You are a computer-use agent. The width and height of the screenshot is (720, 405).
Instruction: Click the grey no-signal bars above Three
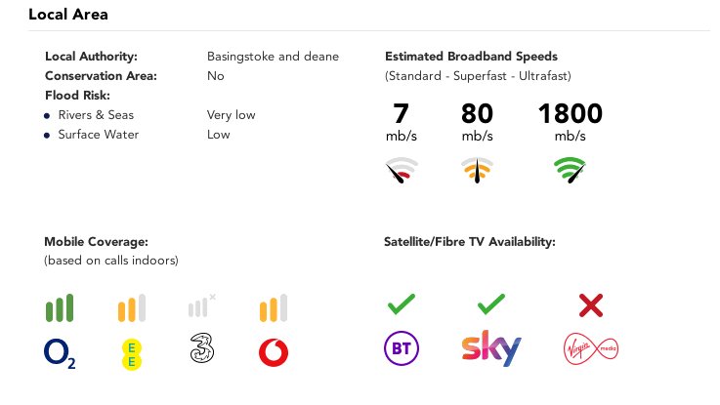click(x=202, y=305)
